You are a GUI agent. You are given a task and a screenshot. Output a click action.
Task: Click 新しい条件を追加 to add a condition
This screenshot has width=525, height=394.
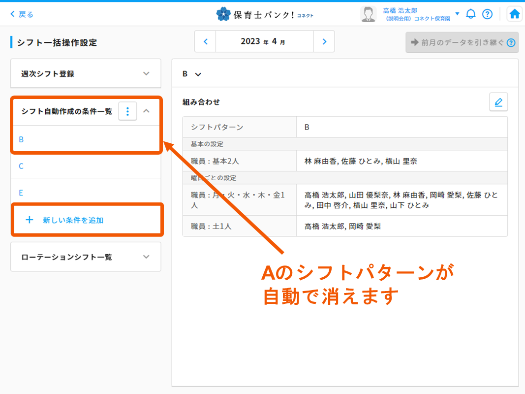pyautogui.click(x=72, y=220)
